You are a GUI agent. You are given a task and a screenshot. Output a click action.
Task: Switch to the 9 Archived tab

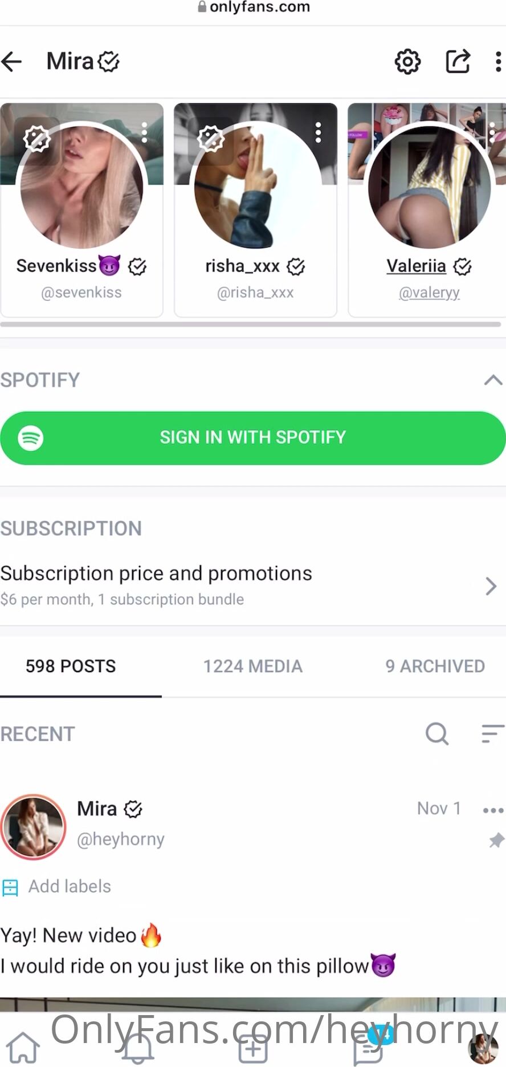(x=435, y=666)
